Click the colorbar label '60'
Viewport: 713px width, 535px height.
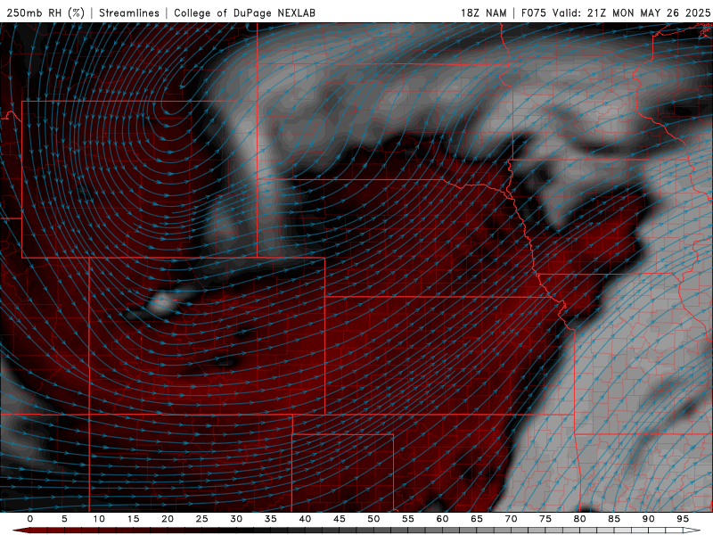442,519
